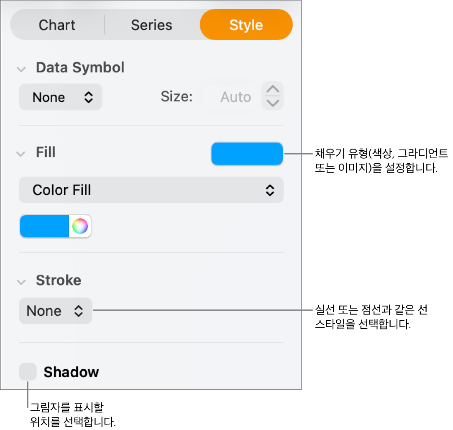Open the Stroke None dropdown
Screen dimensions: 453x430
click(x=55, y=311)
